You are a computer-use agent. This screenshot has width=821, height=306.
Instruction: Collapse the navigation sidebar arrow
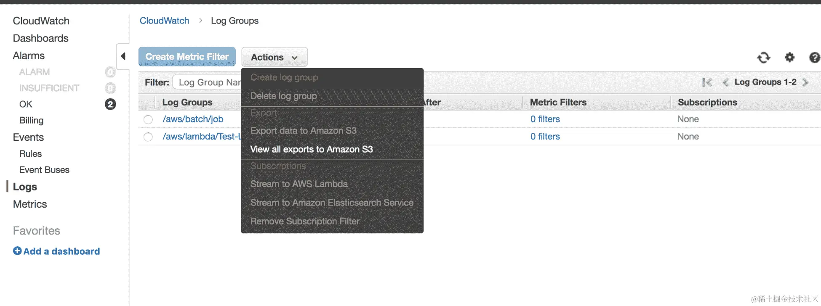point(123,56)
